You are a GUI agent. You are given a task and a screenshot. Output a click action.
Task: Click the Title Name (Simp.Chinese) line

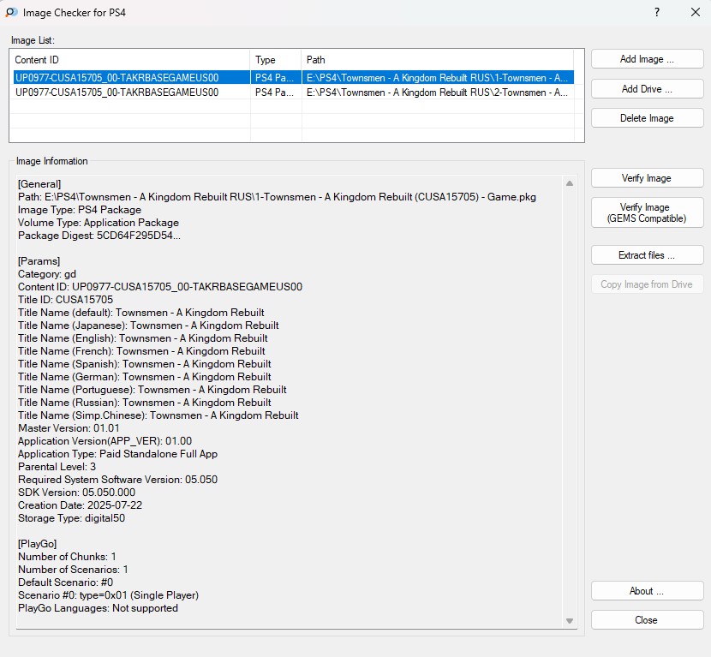pos(158,415)
